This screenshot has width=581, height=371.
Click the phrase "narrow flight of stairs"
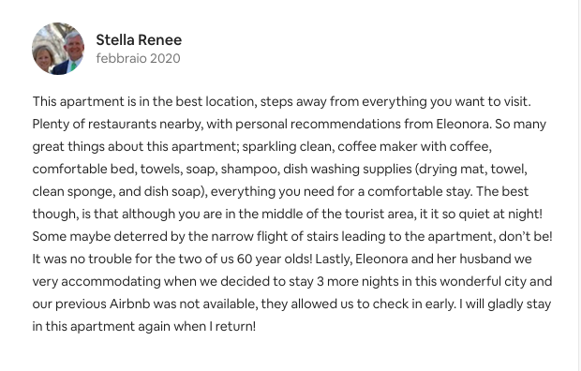click(x=275, y=236)
